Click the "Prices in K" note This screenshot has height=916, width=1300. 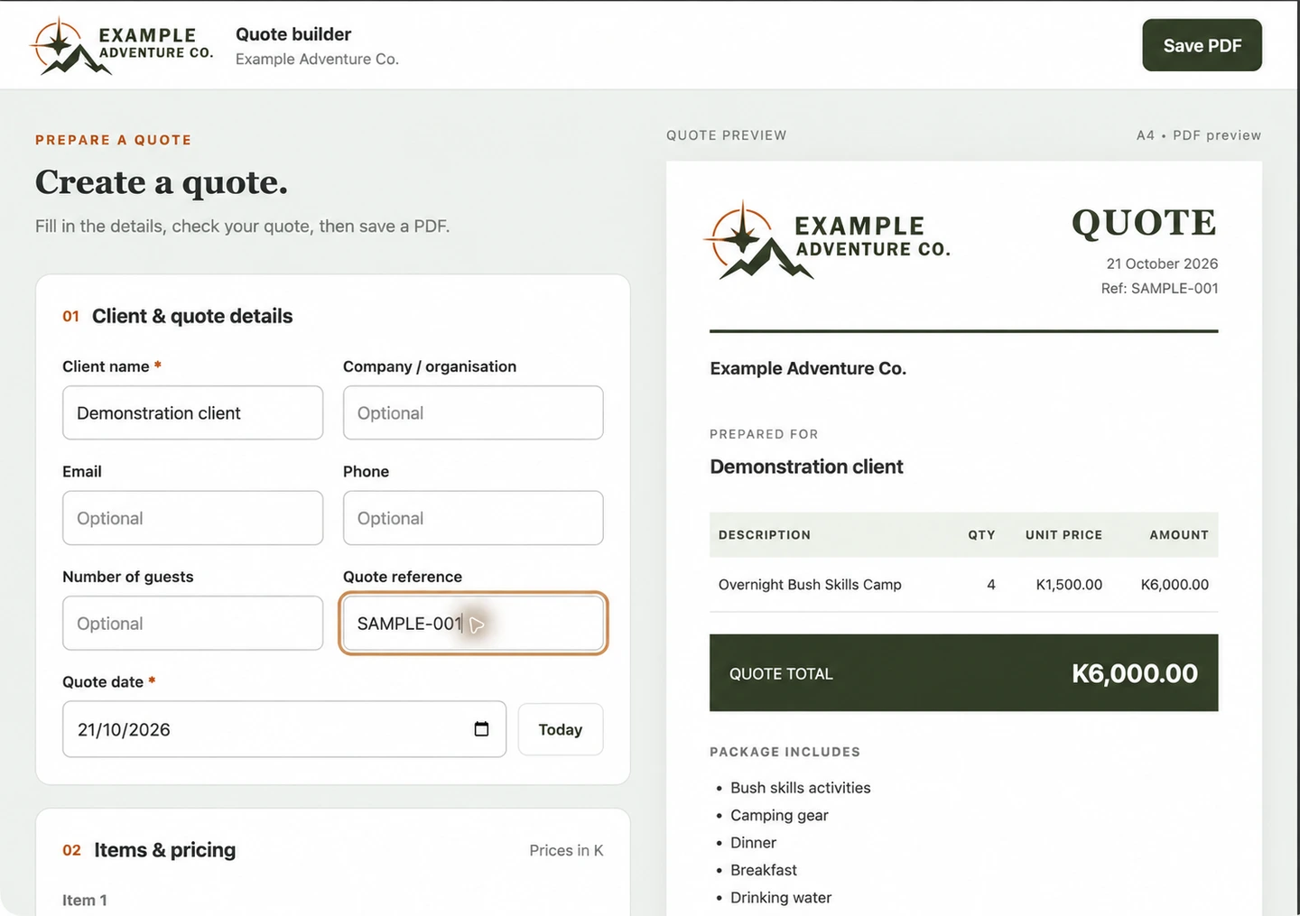(x=566, y=850)
